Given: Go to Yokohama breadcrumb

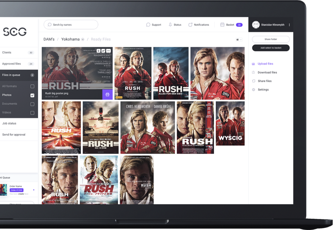Looking at the screenshot, I should click(x=70, y=39).
